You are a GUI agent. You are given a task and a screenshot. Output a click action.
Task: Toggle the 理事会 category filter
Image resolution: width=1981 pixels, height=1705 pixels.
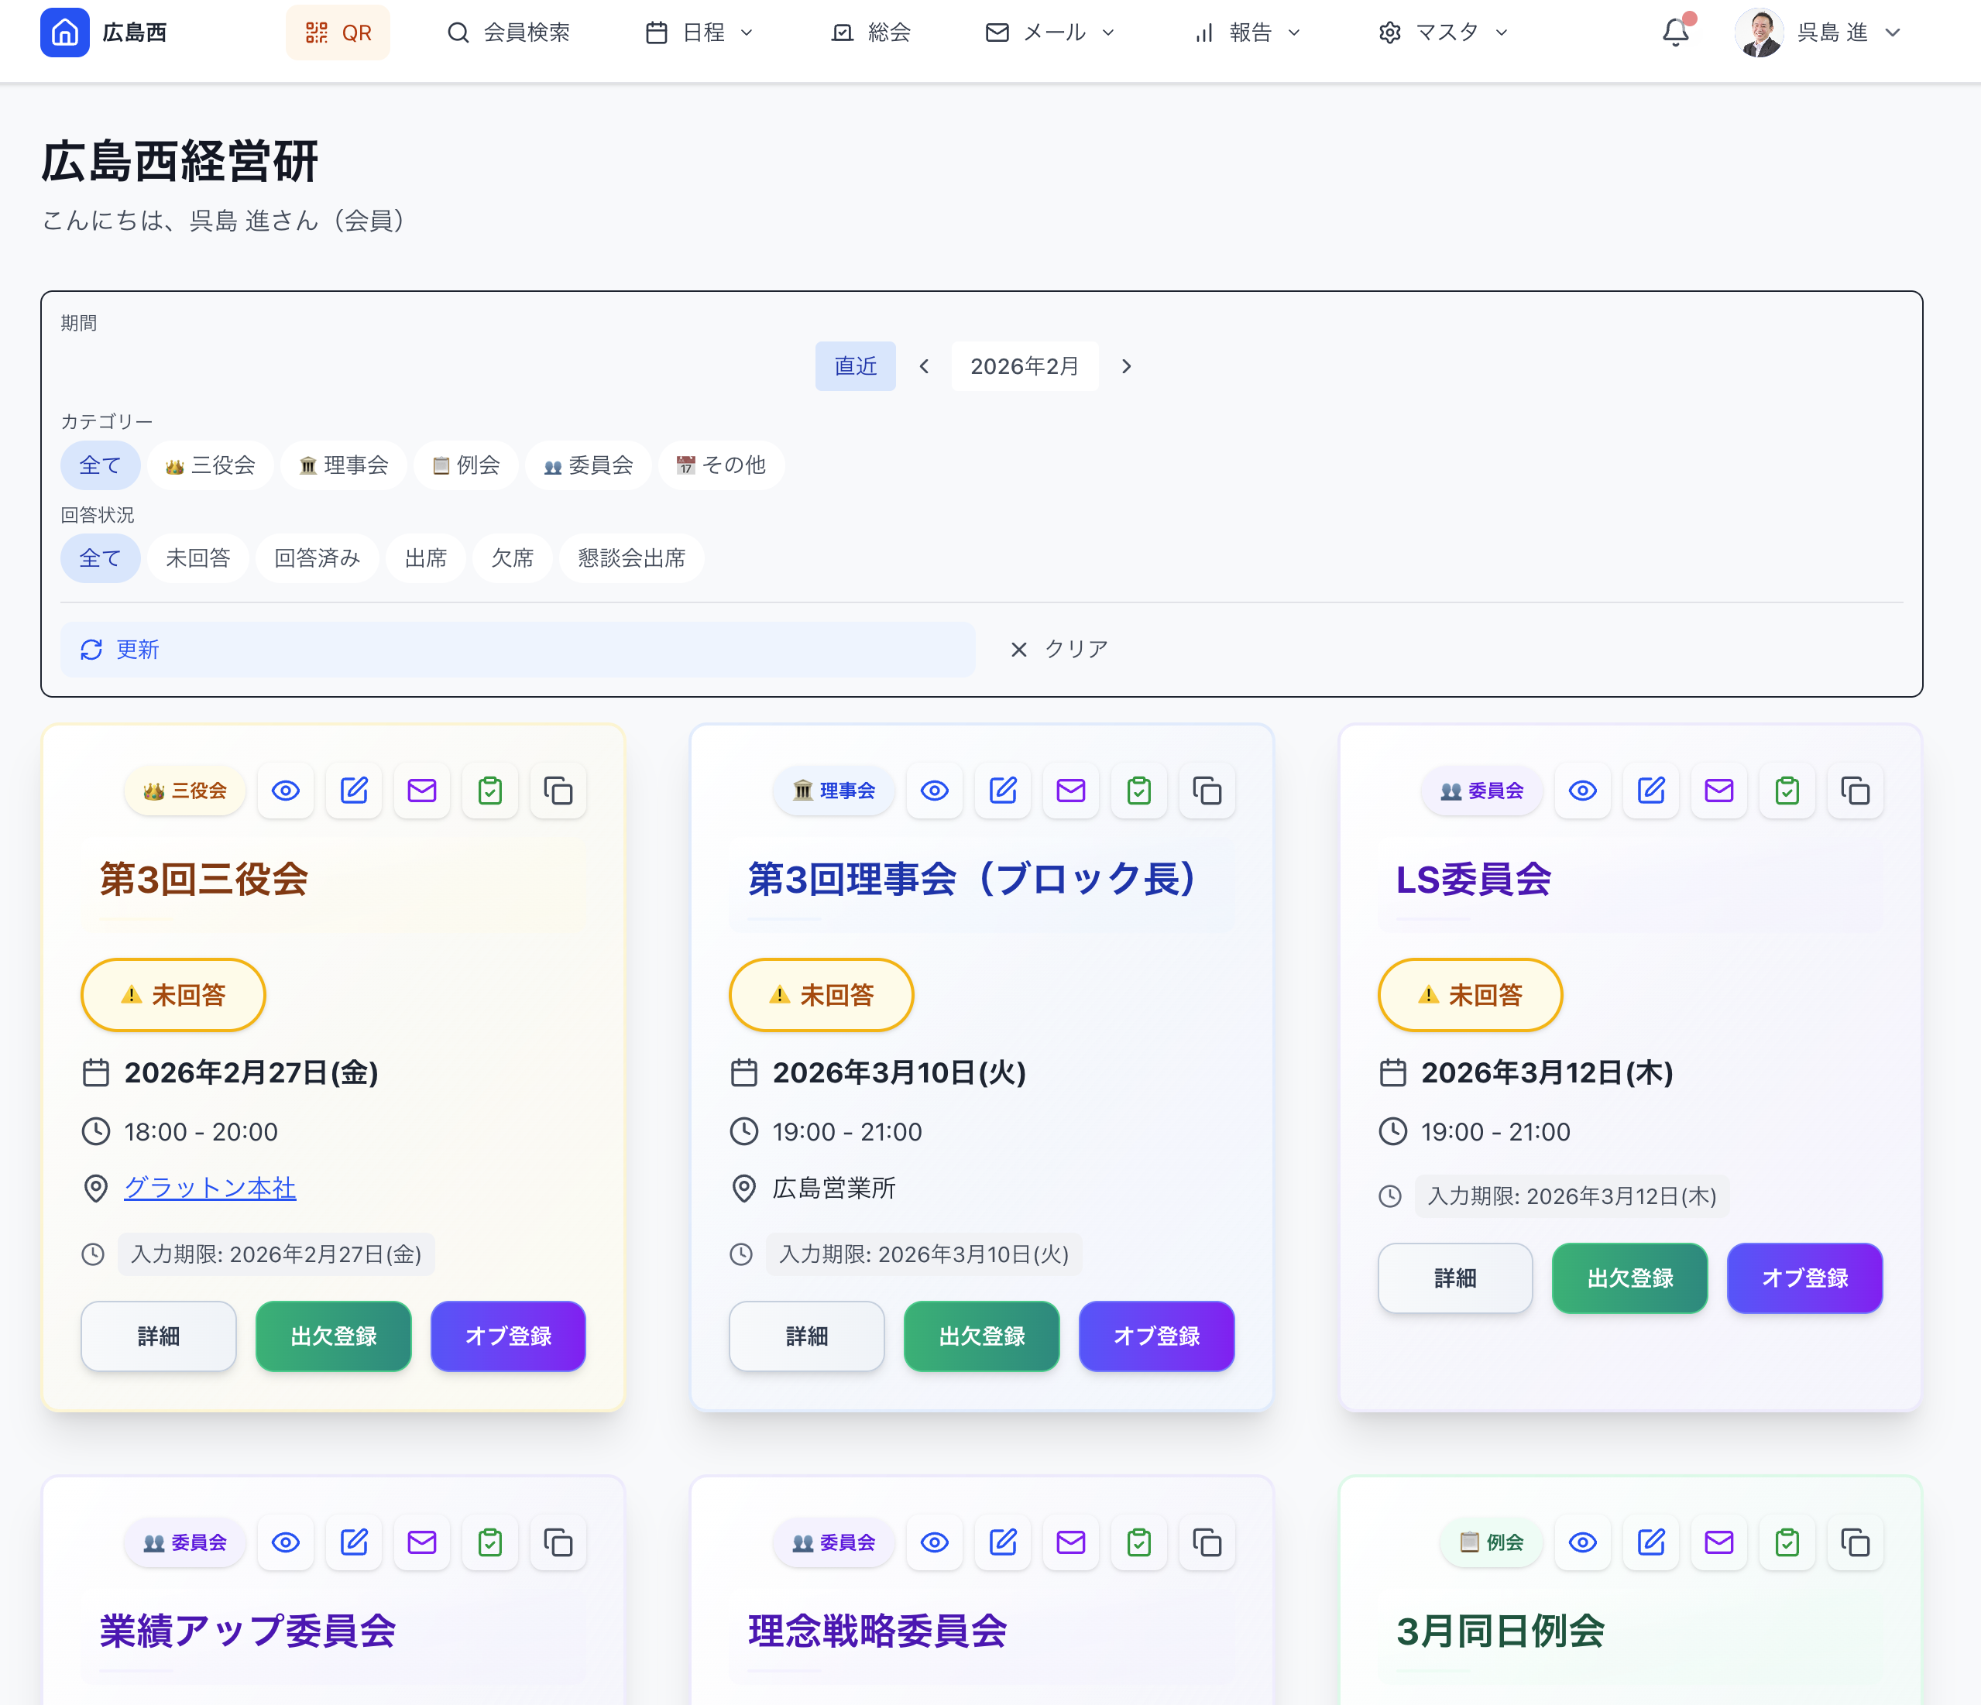click(343, 465)
